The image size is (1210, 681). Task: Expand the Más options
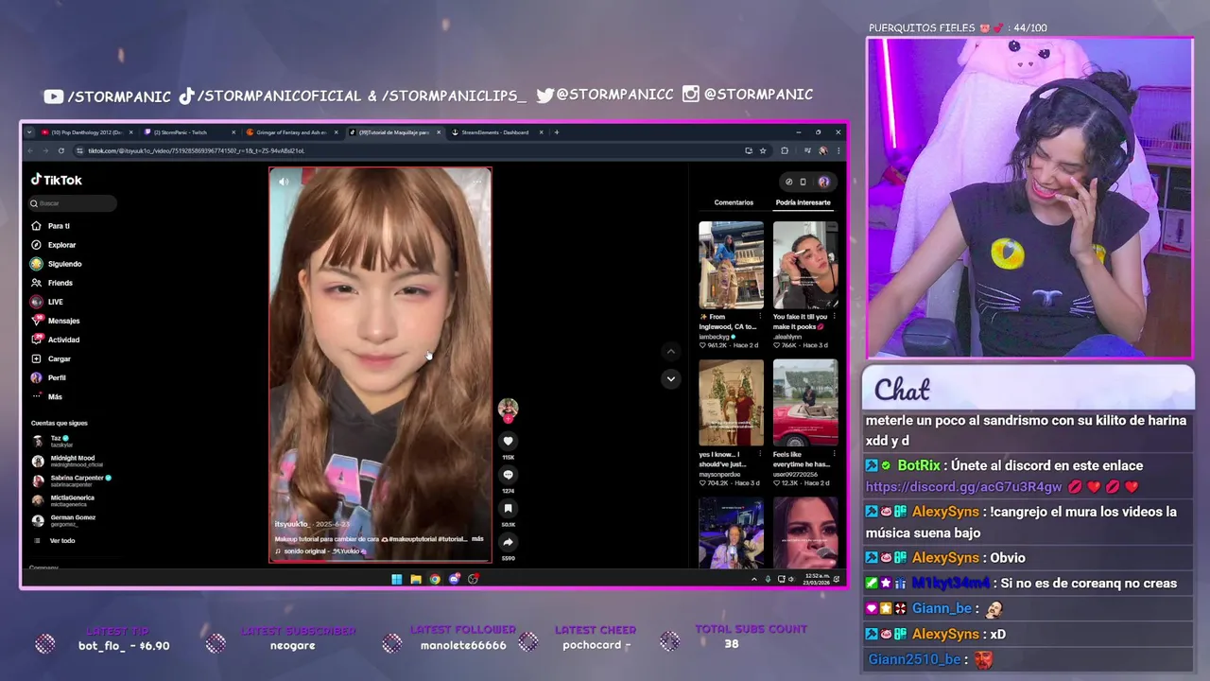click(47, 396)
